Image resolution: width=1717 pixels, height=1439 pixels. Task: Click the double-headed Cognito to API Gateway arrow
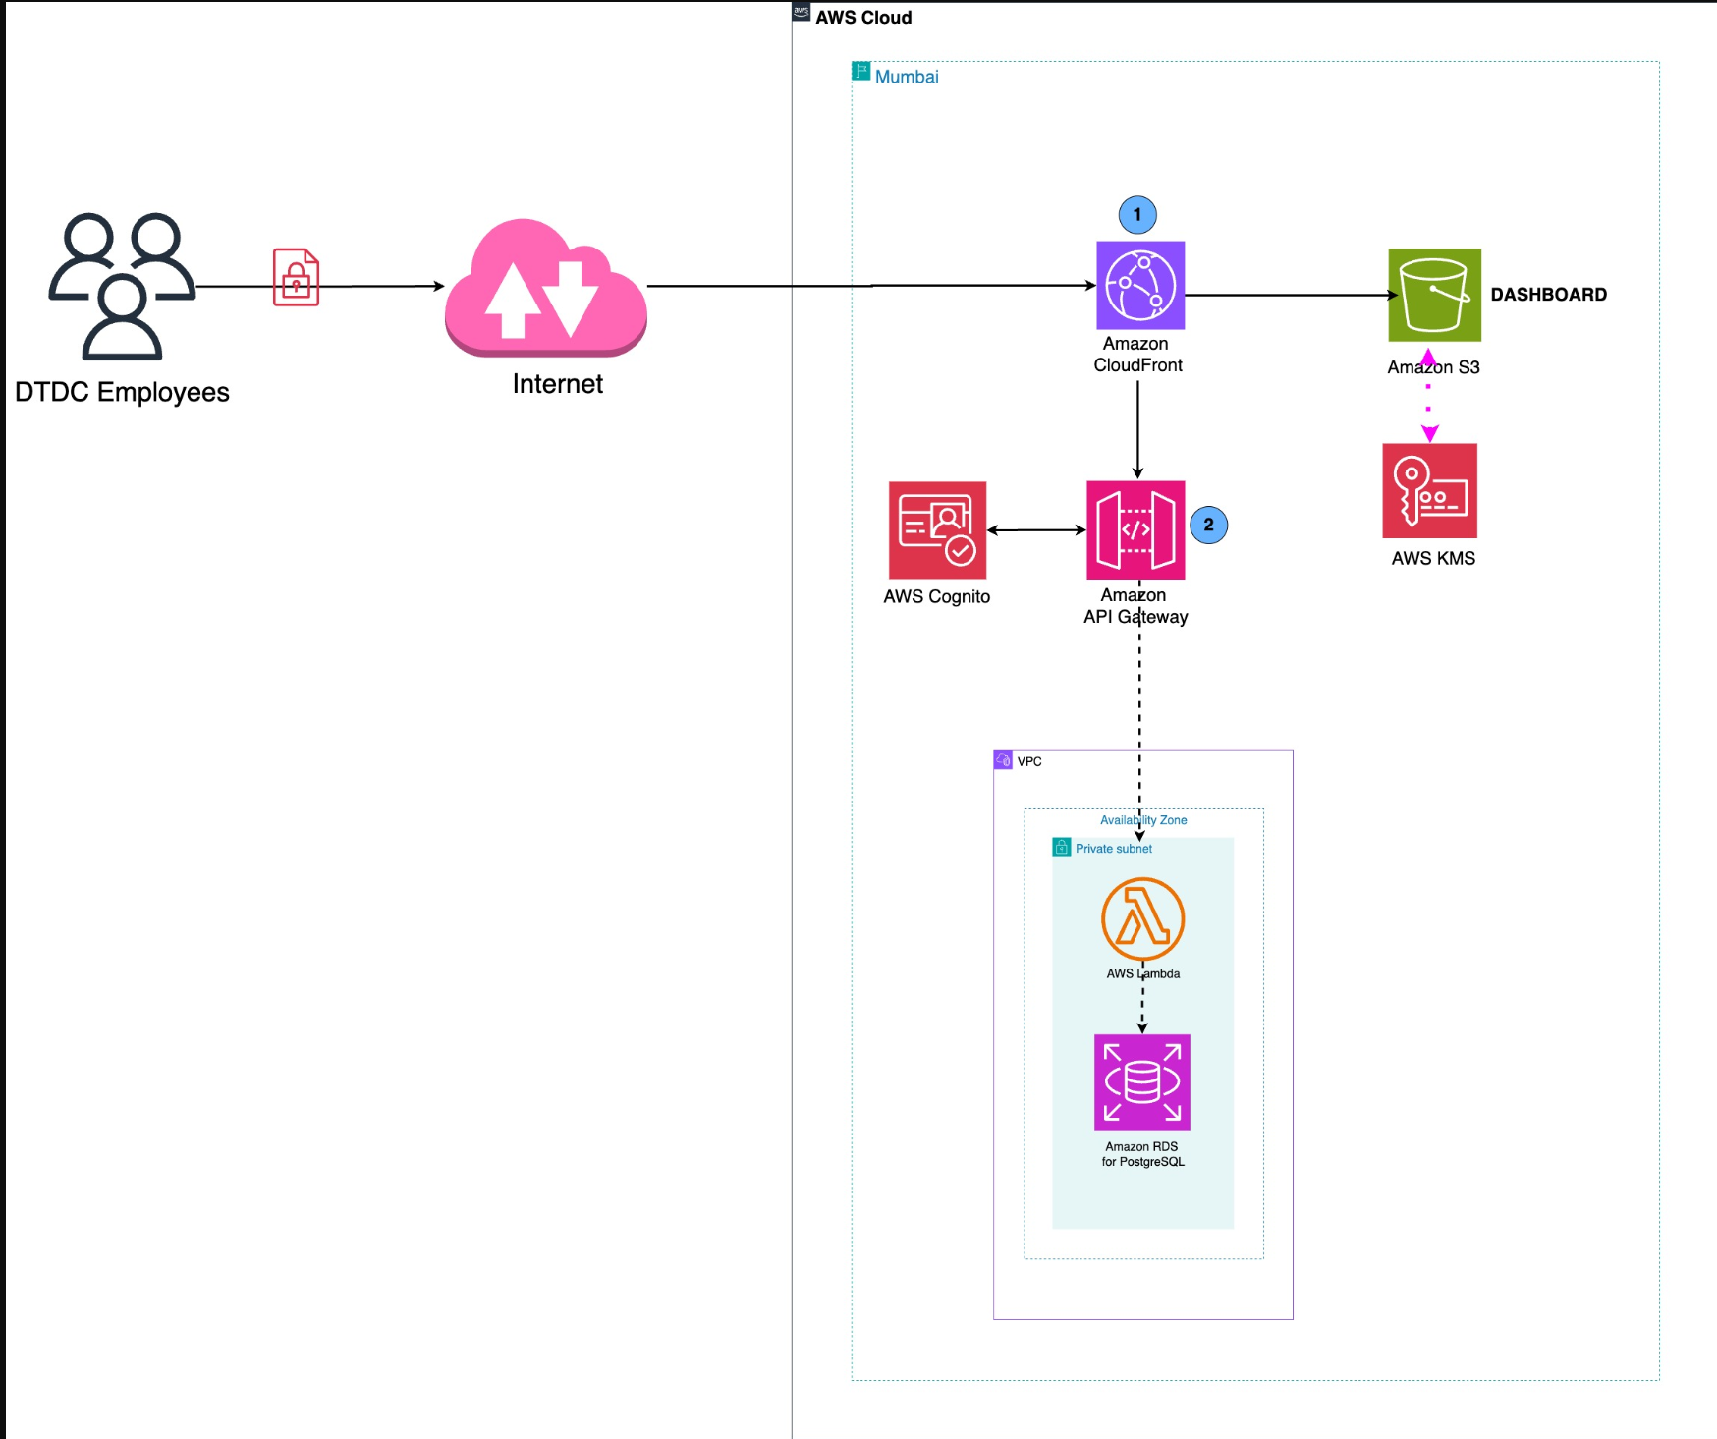pos(1036,530)
